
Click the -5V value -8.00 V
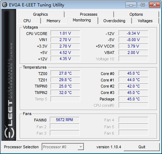pos(133,40)
